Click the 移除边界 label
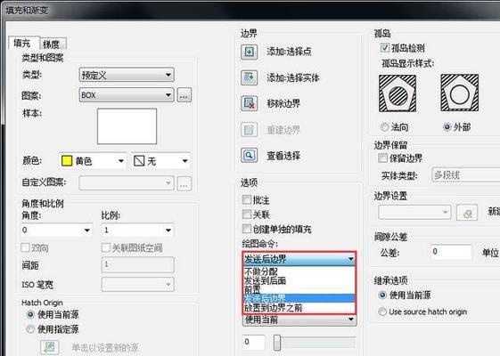 (x=283, y=103)
